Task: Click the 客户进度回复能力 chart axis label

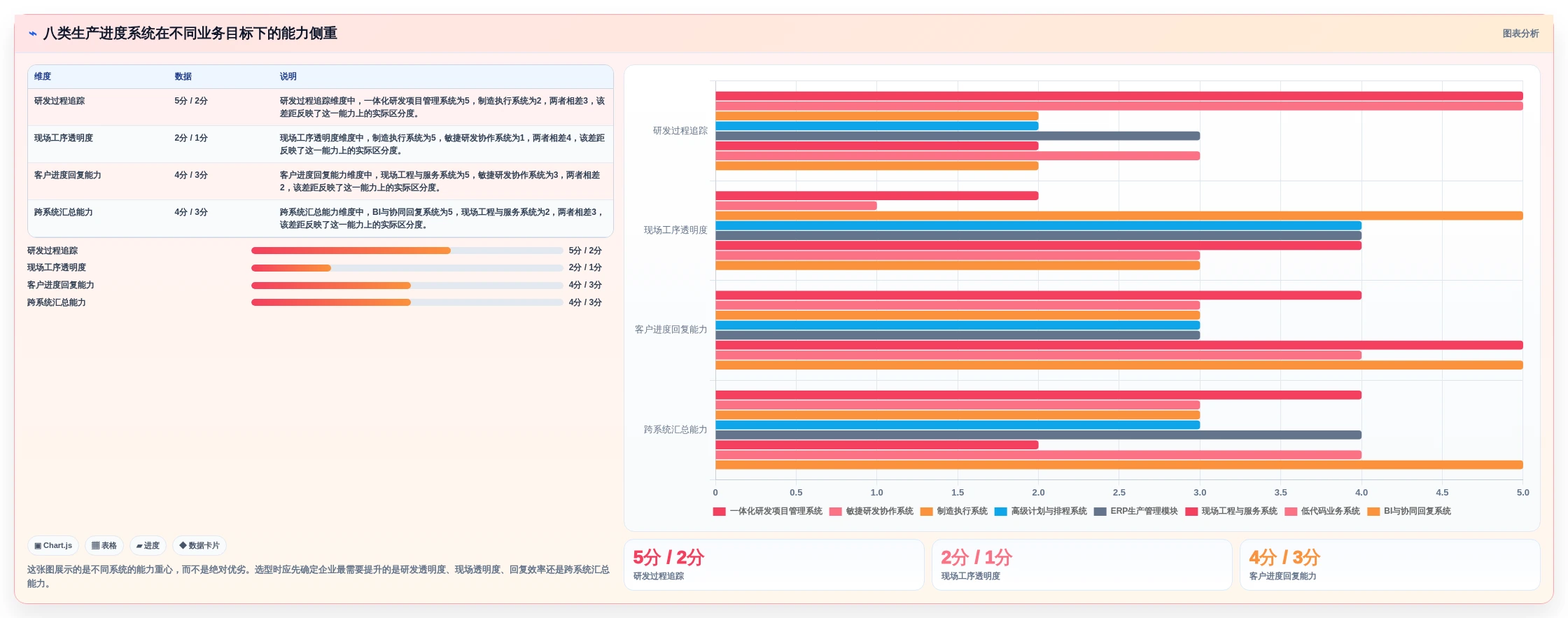Action: [x=671, y=330]
